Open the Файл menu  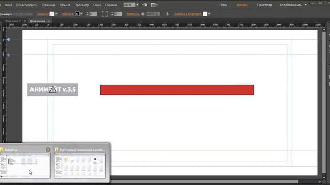click(8, 5)
